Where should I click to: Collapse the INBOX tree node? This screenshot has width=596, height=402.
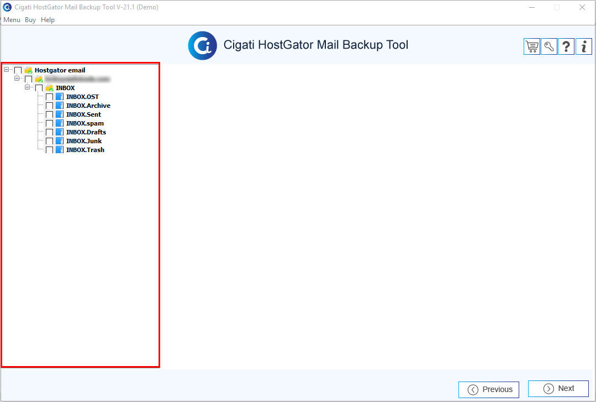point(27,87)
